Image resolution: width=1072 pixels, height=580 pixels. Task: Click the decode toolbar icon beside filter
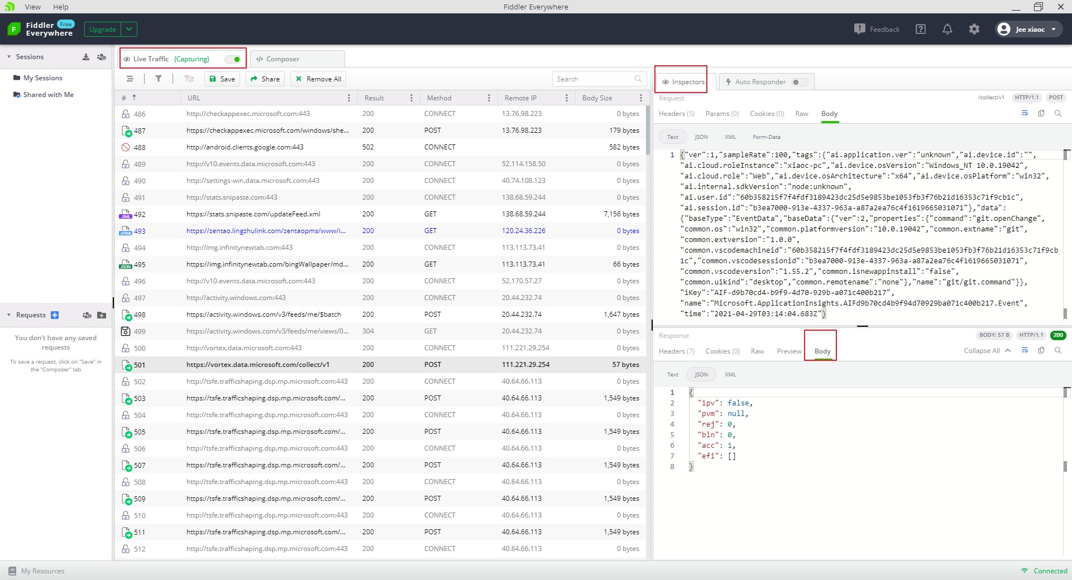[x=189, y=79]
